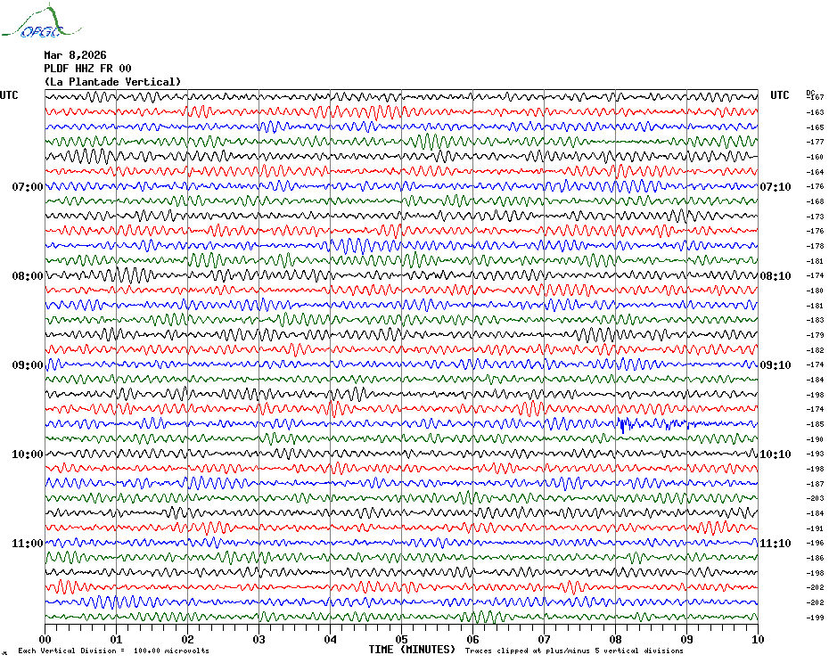Click the DC offset value "-190"
This screenshot has width=829, height=663.
tap(816, 439)
